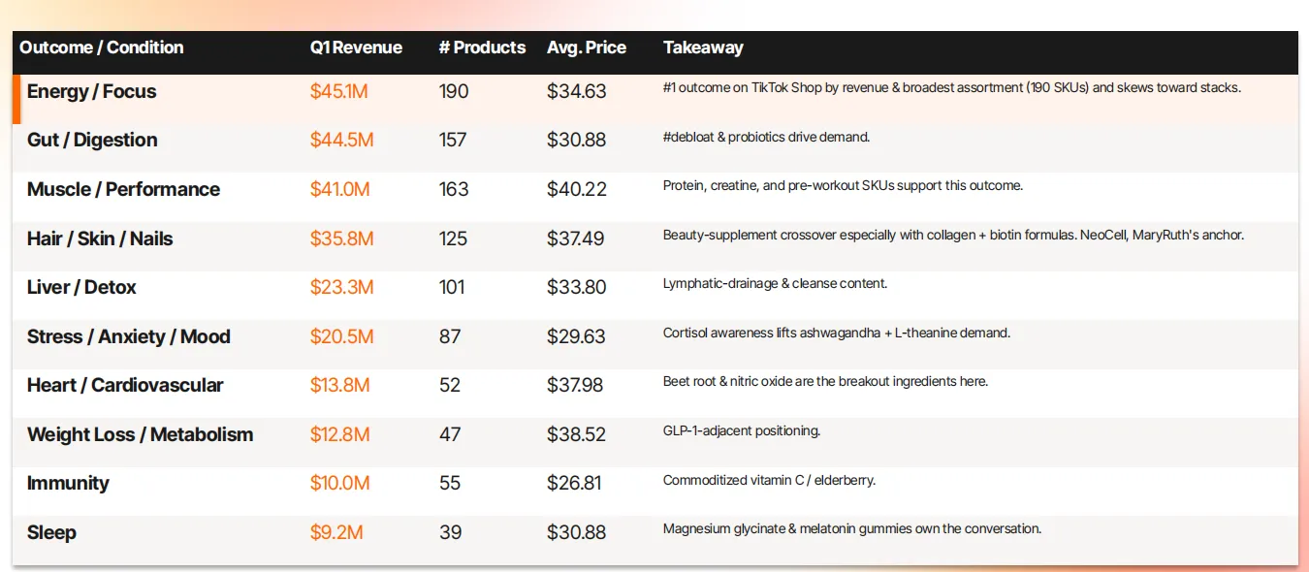Click the Avg. Price column header
Image resolution: width=1309 pixels, height=572 pixels.
pyautogui.click(x=587, y=48)
